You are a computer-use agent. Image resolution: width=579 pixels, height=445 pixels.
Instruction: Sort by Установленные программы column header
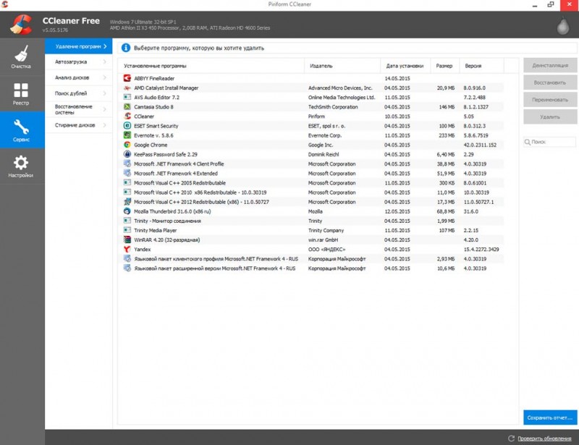click(x=211, y=66)
